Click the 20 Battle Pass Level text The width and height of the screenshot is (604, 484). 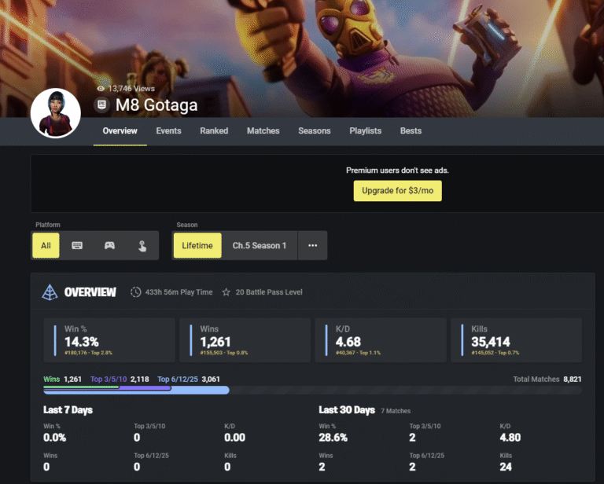pos(269,292)
